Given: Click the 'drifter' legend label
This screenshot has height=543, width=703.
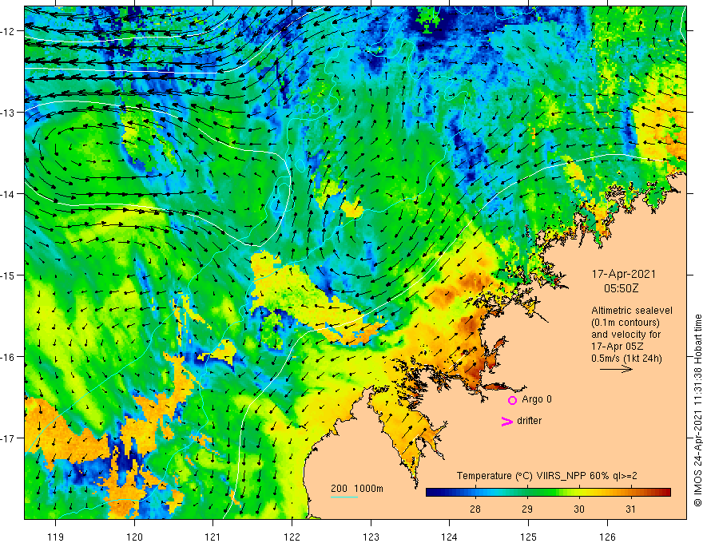Looking at the screenshot, I should point(529,421).
